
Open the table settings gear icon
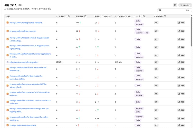coord(175,5)
